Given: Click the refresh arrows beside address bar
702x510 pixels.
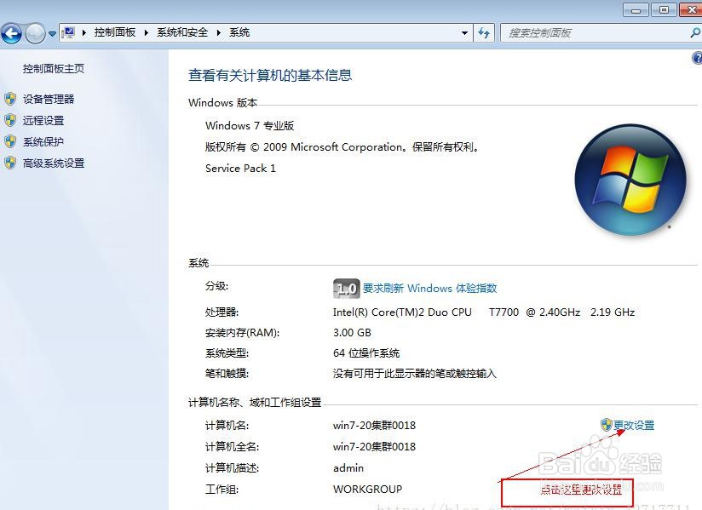Looking at the screenshot, I should 484,32.
